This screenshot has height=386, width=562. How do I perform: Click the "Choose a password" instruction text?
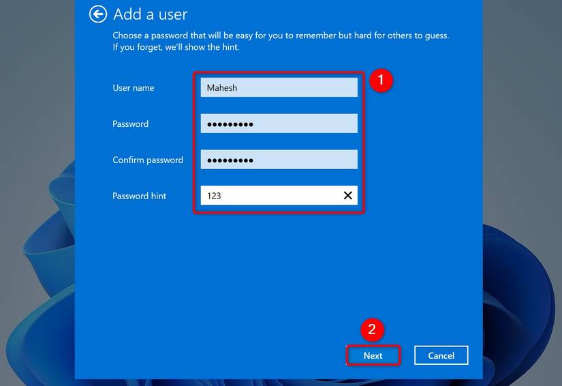click(x=281, y=41)
